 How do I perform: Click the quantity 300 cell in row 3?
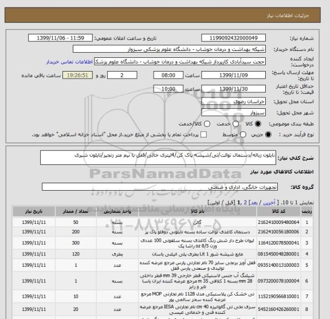[x=76, y=243]
